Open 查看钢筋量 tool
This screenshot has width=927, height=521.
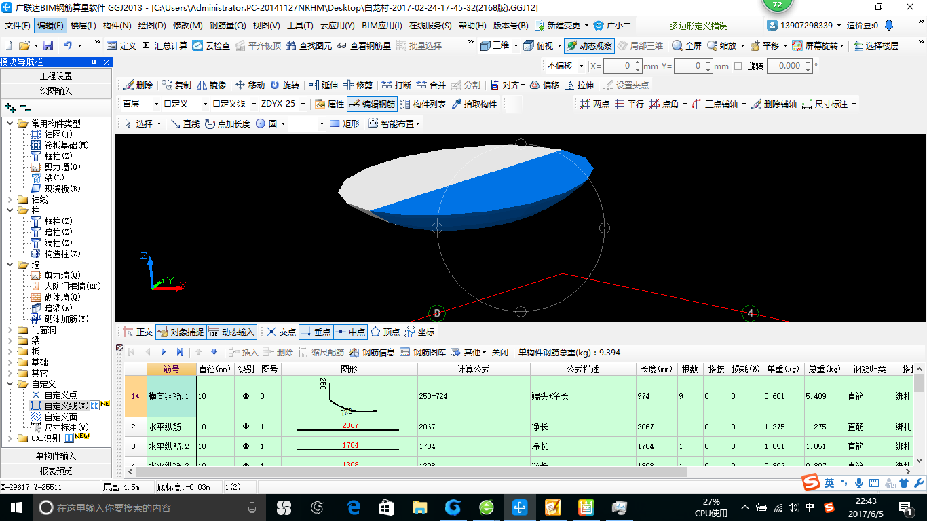(364, 45)
